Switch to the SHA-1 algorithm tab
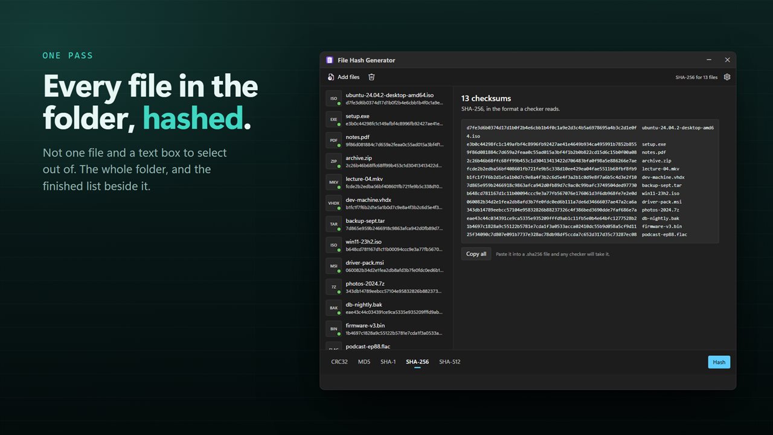This screenshot has width=773, height=435. [x=388, y=362]
